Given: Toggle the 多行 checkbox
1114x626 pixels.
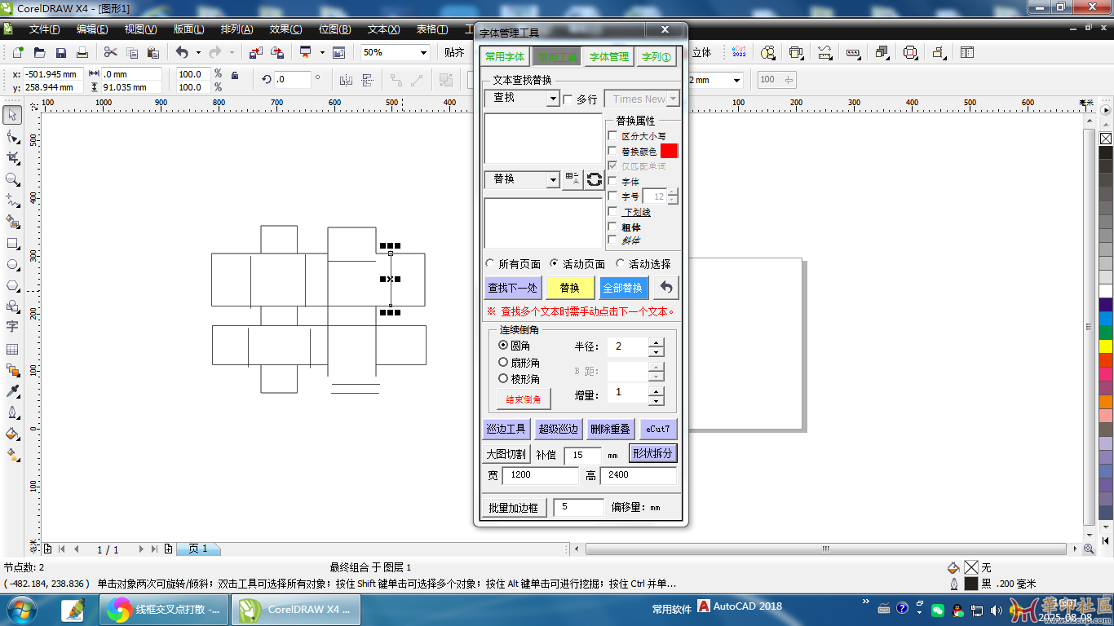Looking at the screenshot, I should pos(568,99).
